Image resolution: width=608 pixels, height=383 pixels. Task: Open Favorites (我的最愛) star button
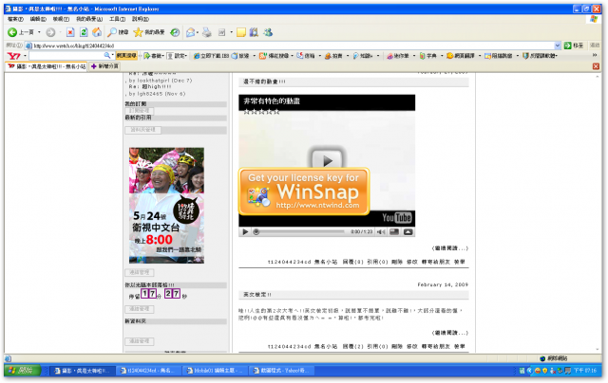(x=149, y=32)
